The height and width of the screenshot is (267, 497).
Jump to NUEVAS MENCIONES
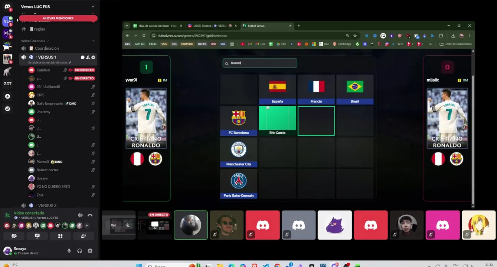pyautogui.click(x=58, y=18)
